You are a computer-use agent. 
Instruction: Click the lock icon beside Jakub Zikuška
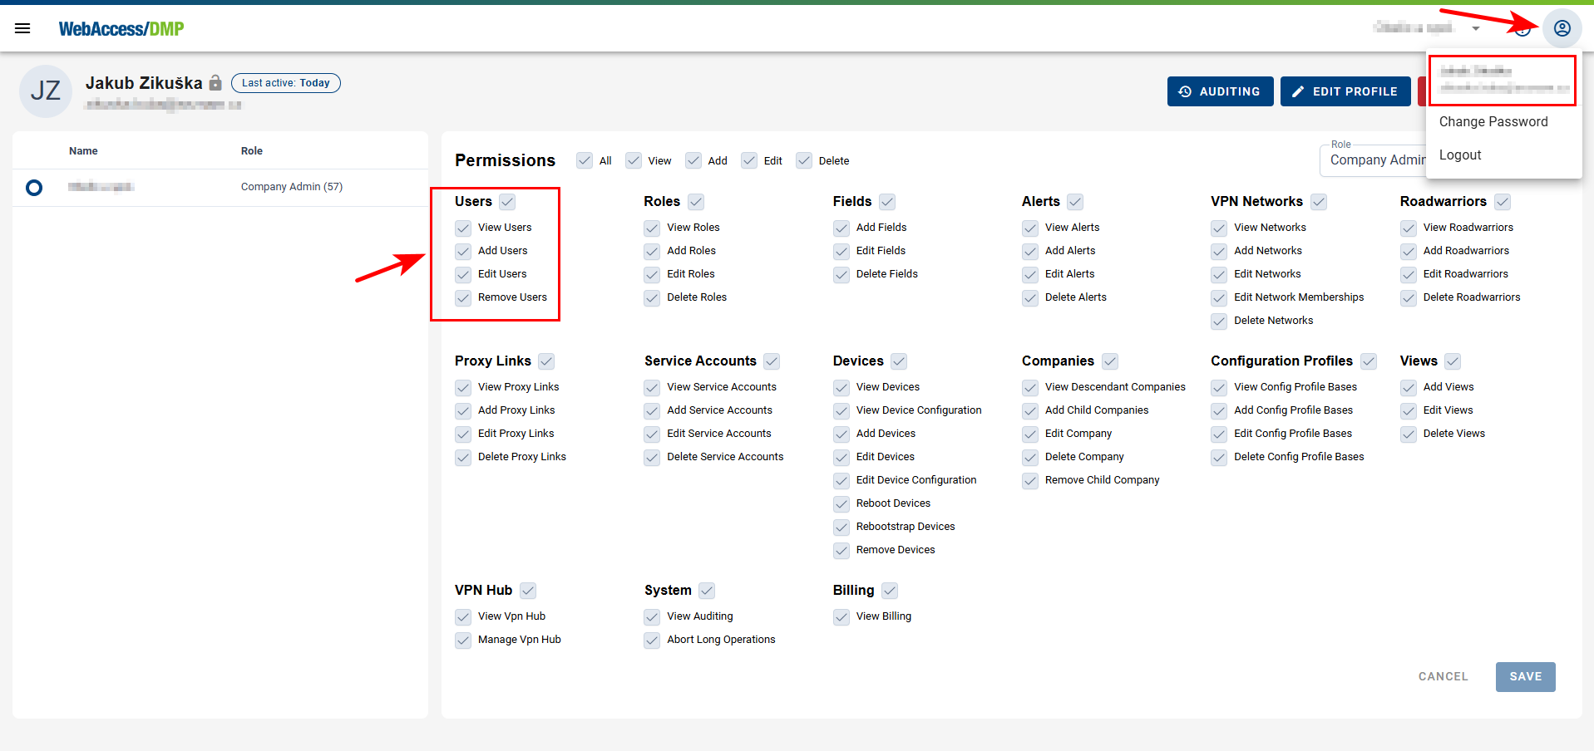pos(215,82)
